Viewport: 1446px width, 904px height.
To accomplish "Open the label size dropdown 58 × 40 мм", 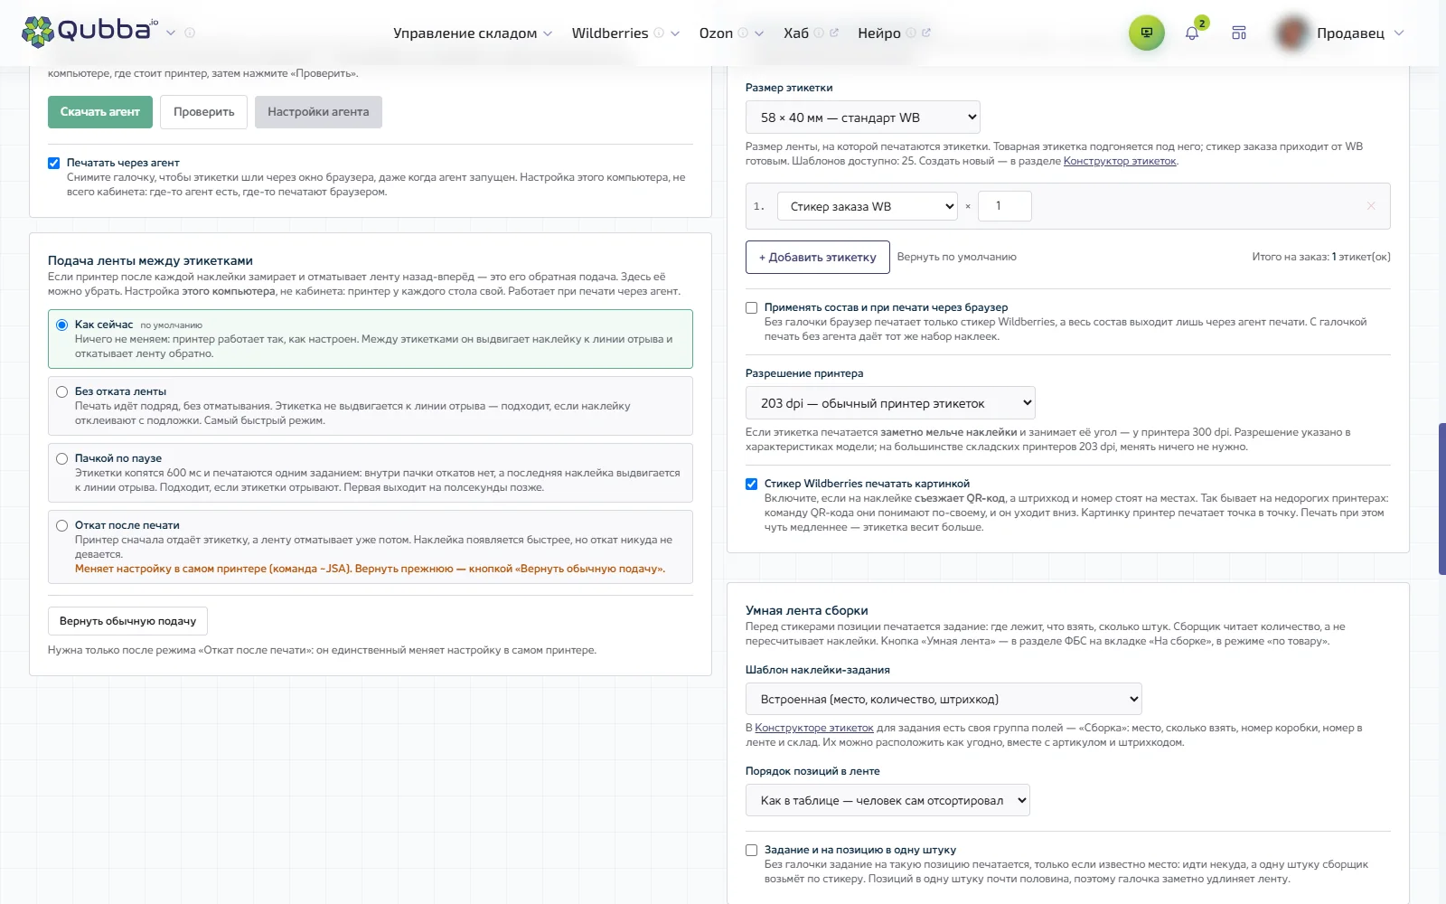I will point(863,118).
